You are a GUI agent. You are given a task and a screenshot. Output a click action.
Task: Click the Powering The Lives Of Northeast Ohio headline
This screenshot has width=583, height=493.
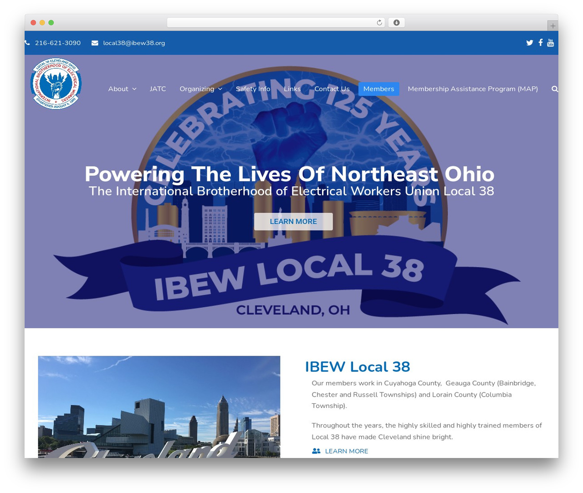(290, 174)
